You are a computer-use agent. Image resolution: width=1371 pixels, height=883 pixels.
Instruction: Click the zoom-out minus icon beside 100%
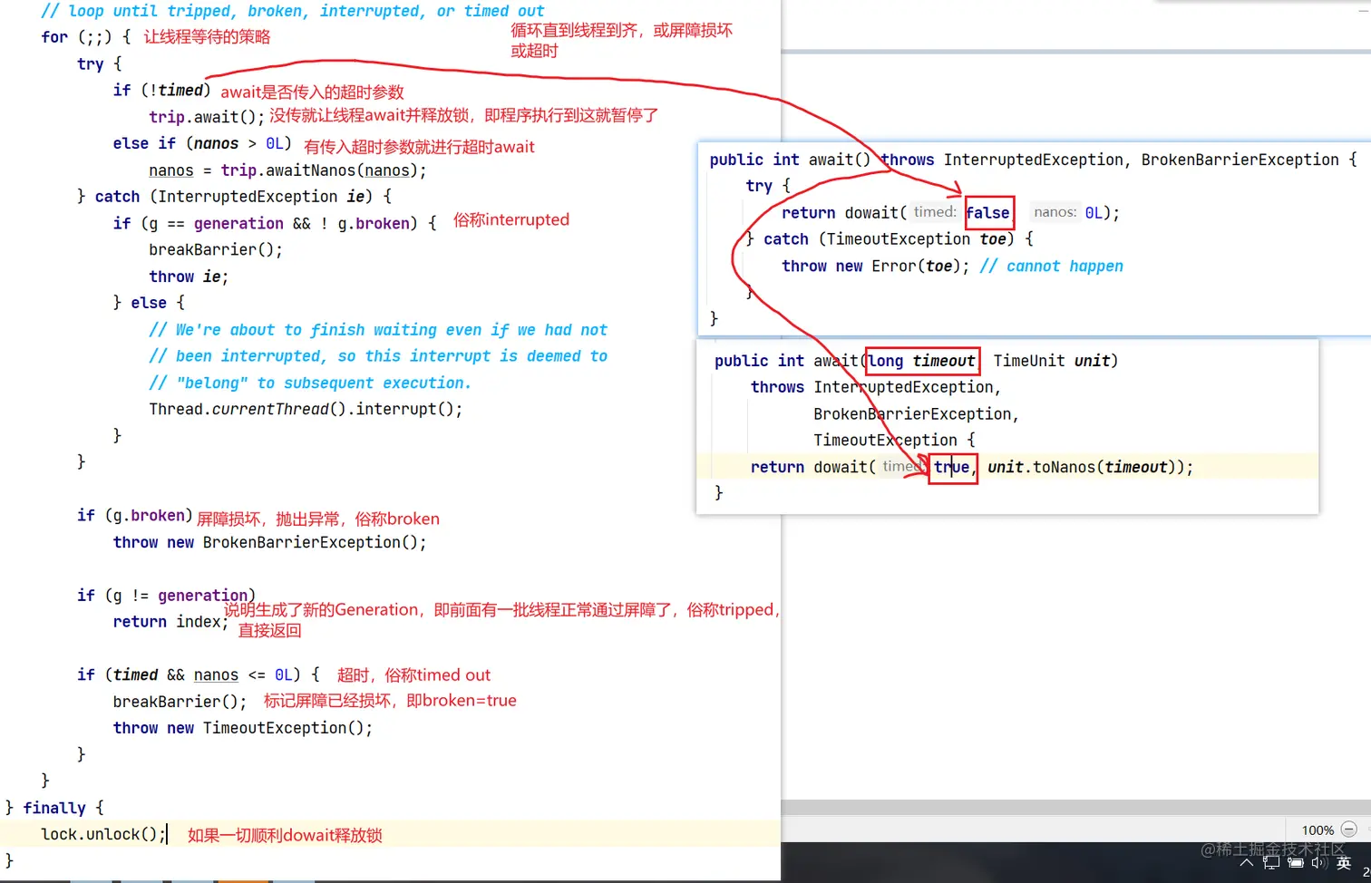[1350, 830]
